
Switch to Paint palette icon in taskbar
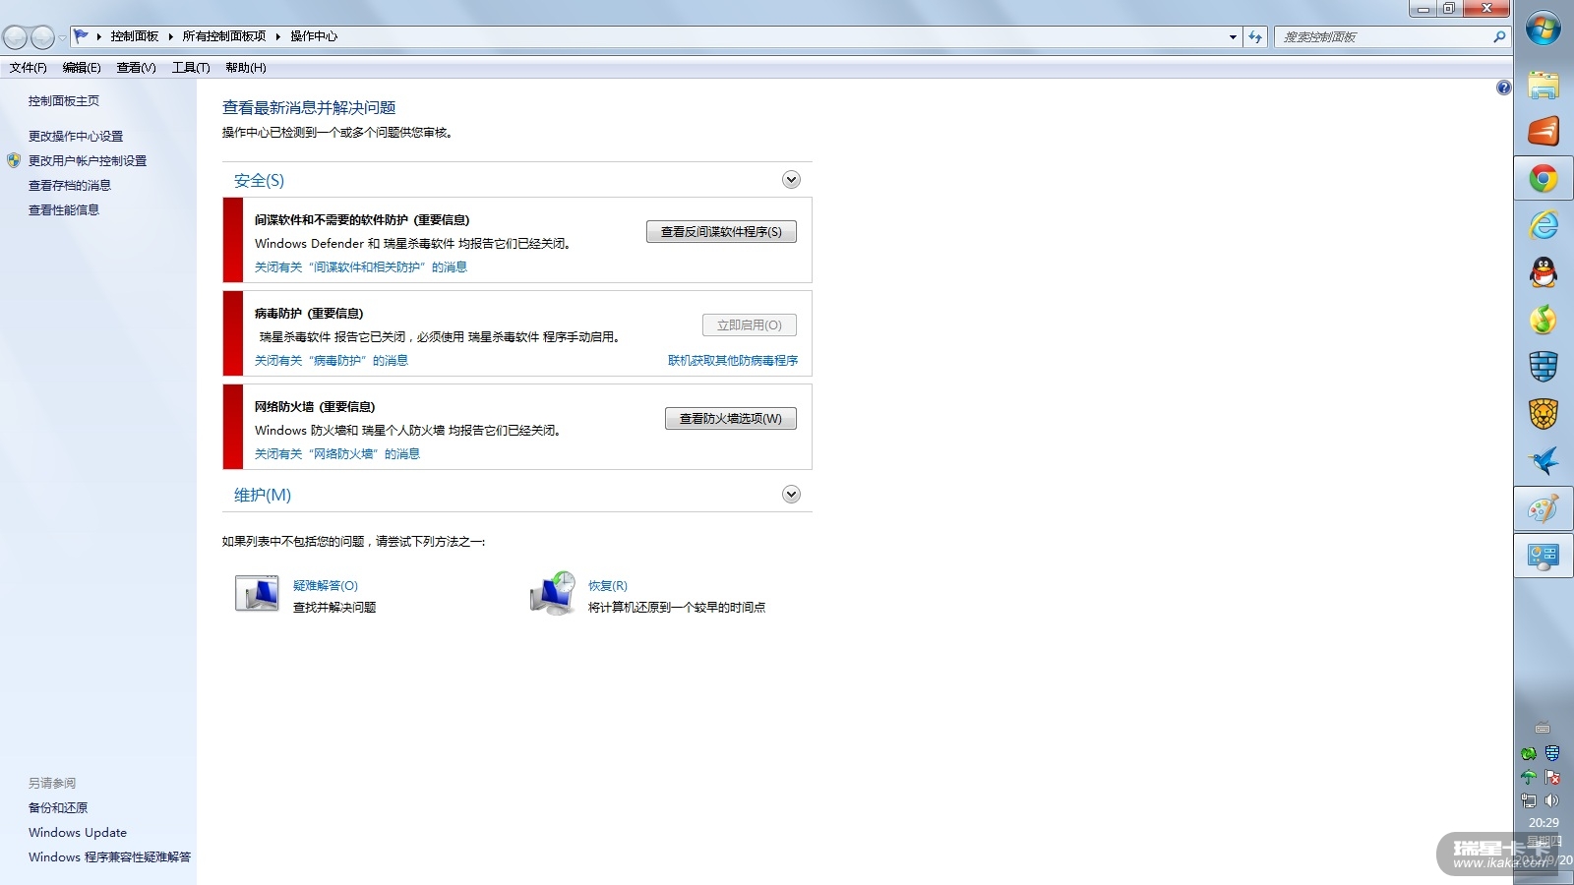pos(1544,508)
